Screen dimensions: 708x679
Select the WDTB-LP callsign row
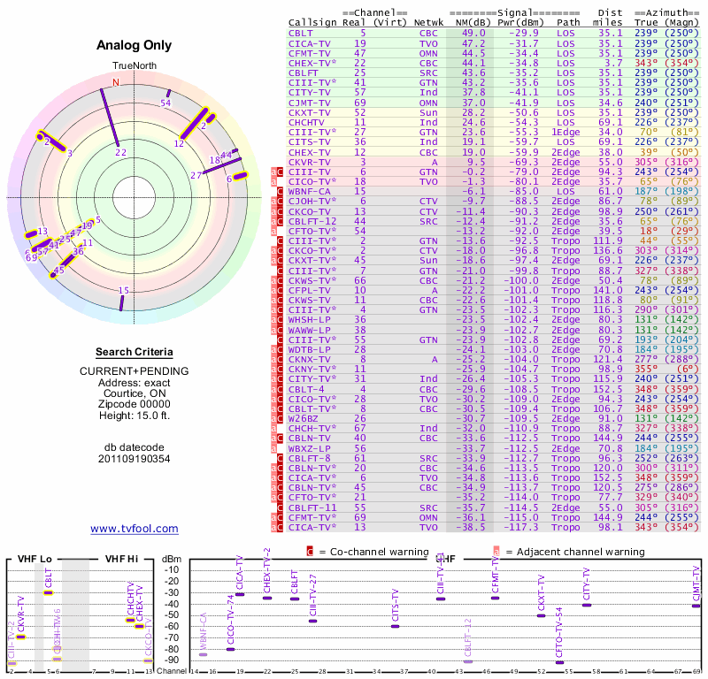(309, 349)
